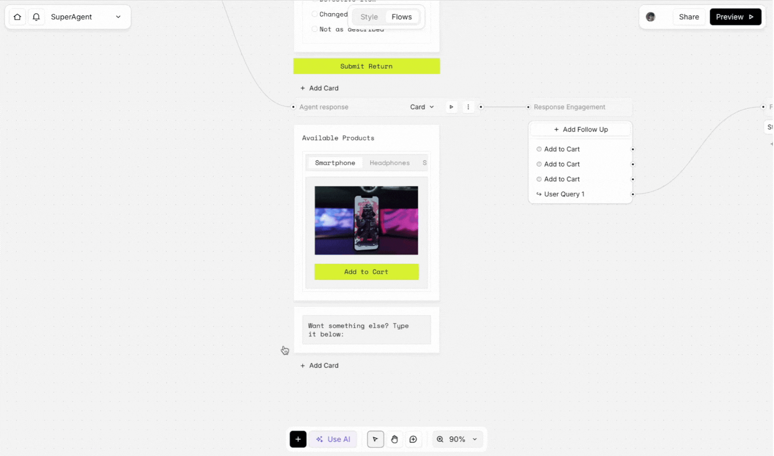Click the yellow Add to Cart button

pyautogui.click(x=366, y=272)
